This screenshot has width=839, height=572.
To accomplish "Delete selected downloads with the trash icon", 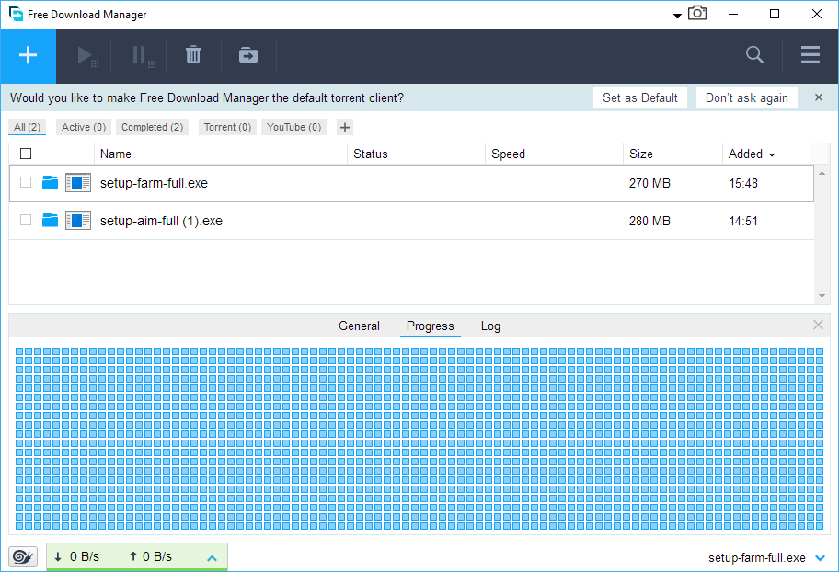I will [x=193, y=55].
